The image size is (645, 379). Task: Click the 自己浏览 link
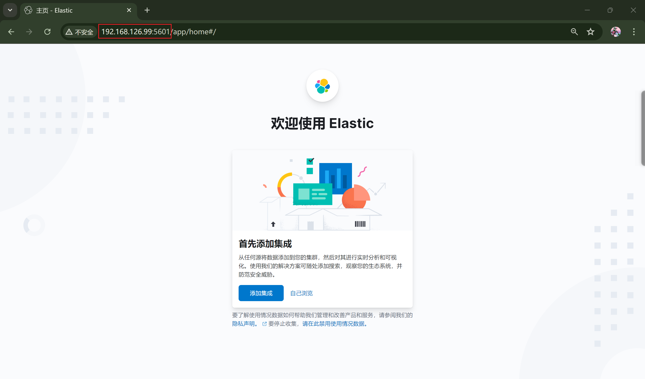[x=302, y=293]
